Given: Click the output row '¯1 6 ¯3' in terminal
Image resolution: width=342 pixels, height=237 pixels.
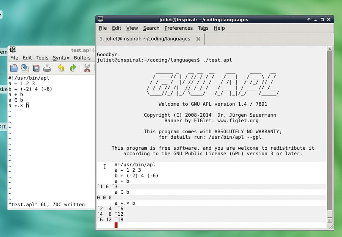Looking at the screenshot, I should pyautogui.click(x=107, y=186).
